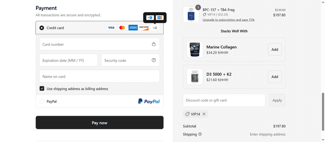Image resolution: width=325 pixels, height=142 pixels.
Task: Click the Mastercard logo icon
Action: (122, 28)
